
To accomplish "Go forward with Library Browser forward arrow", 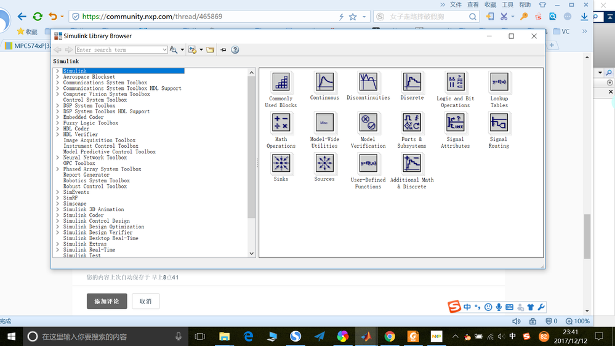I will pos(68,50).
